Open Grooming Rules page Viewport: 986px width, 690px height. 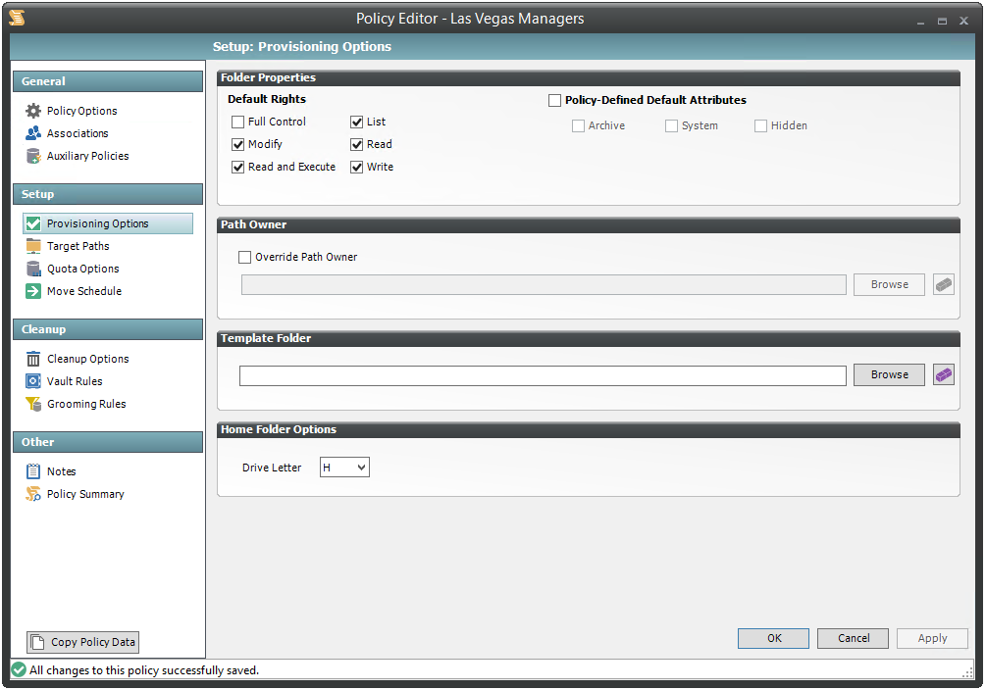(86, 404)
